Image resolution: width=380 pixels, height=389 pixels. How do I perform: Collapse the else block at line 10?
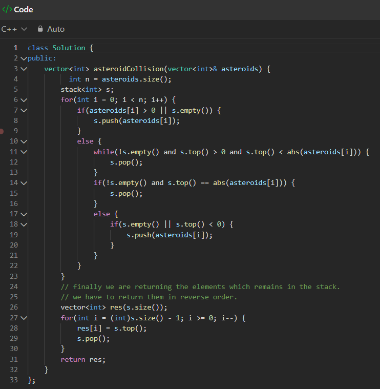pyautogui.click(x=24, y=141)
